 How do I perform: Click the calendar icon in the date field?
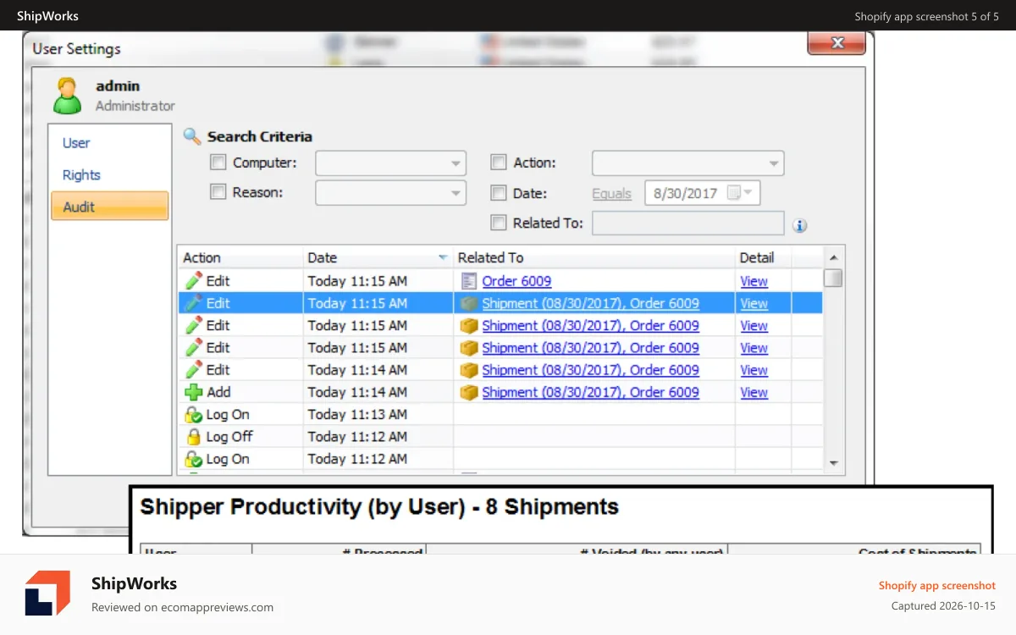coord(734,193)
